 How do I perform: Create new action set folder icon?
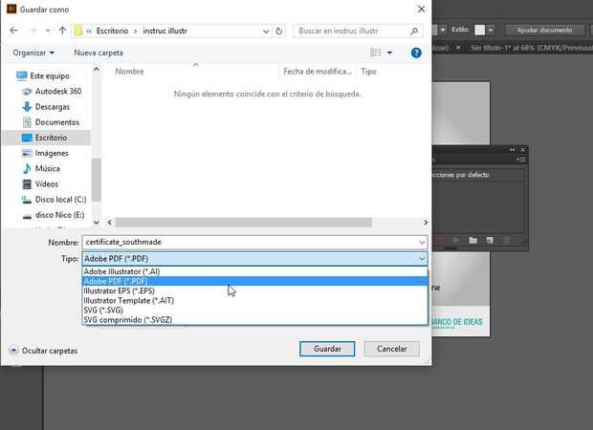(472, 240)
